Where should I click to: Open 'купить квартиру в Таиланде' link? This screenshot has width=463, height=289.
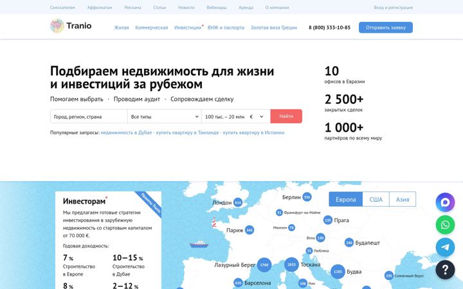click(x=188, y=132)
